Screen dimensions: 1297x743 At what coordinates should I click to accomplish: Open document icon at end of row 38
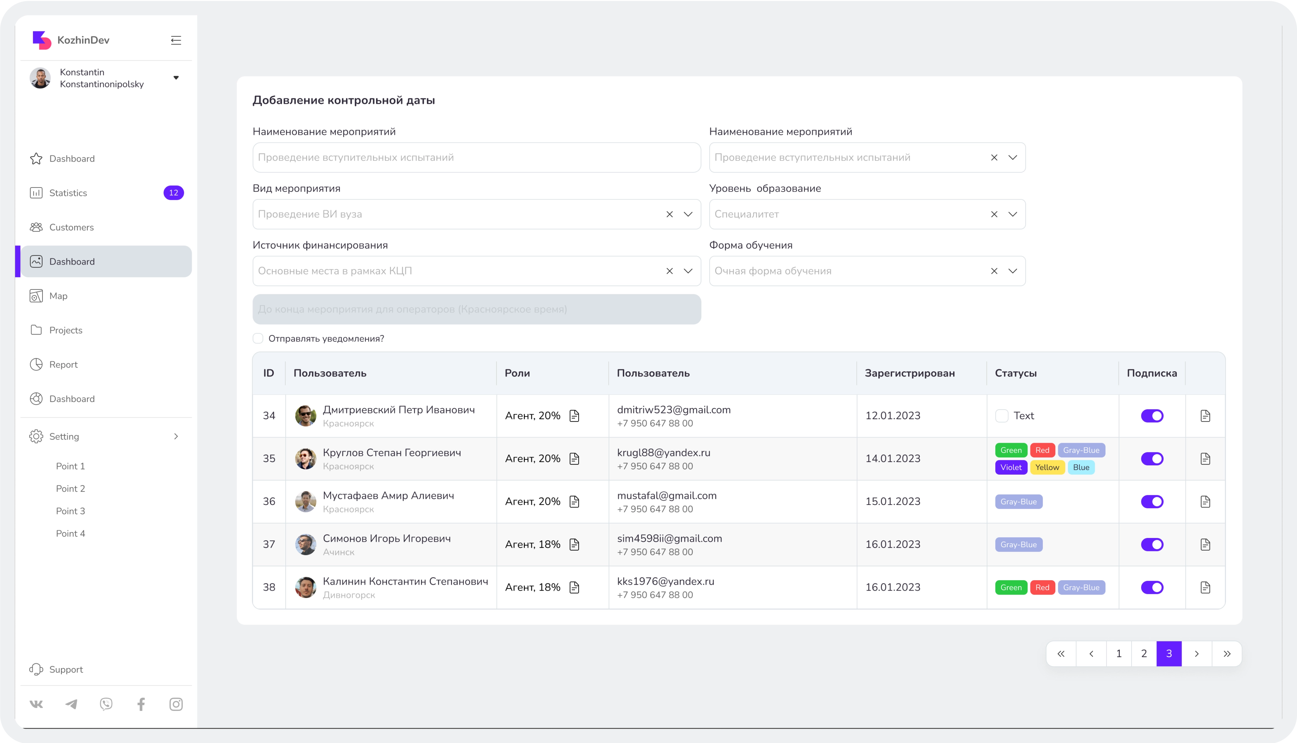coord(1205,587)
